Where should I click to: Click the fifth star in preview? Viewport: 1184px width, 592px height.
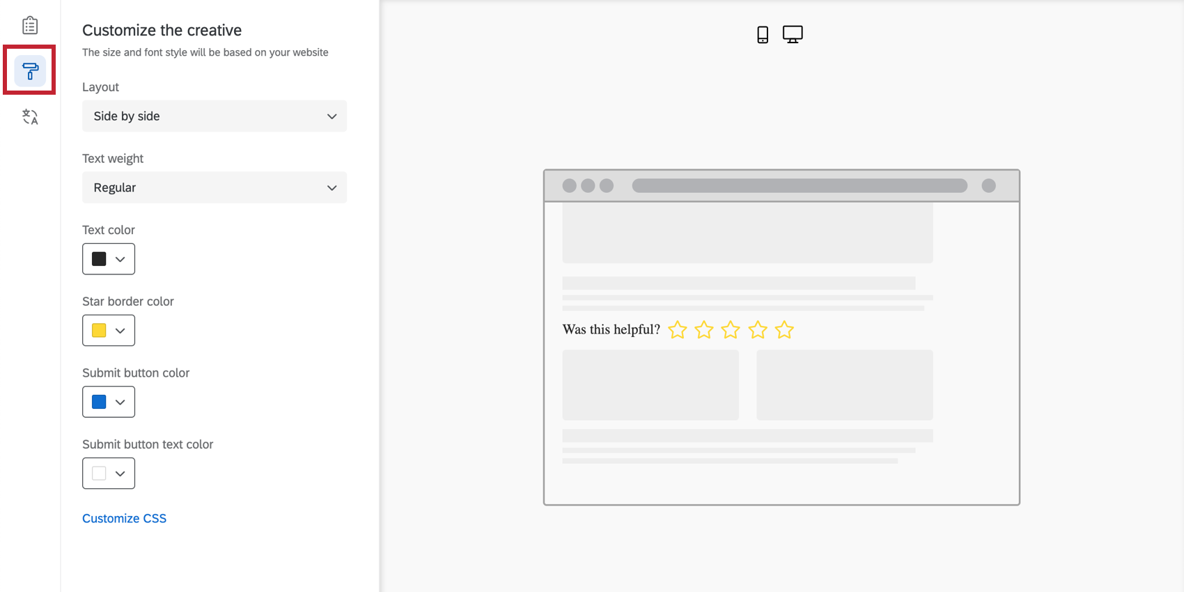pos(784,329)
